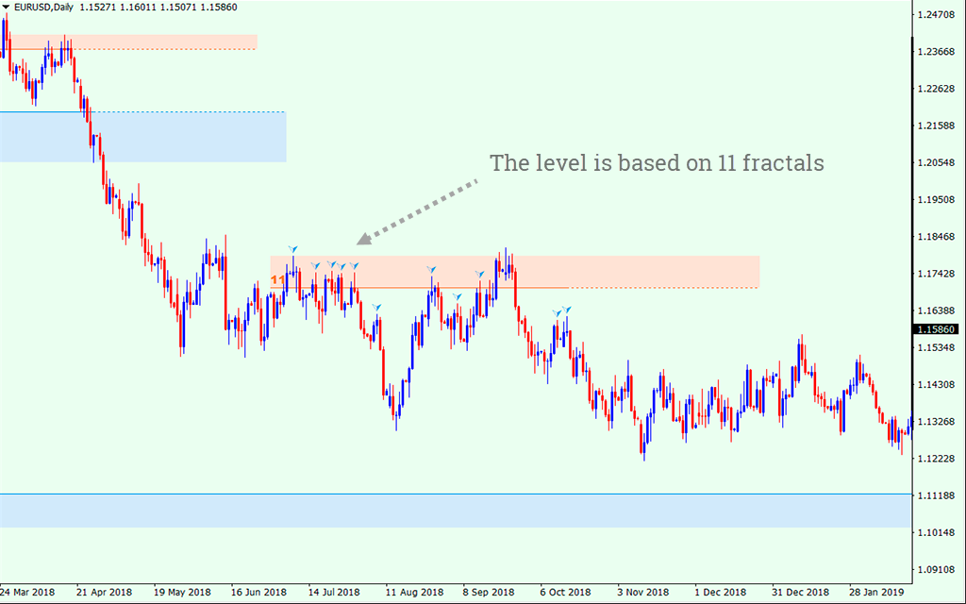The width and height of the screenshot is (966, 604).
Task: Click the 1.11188 price axis label
Action: tap(936, 495)
